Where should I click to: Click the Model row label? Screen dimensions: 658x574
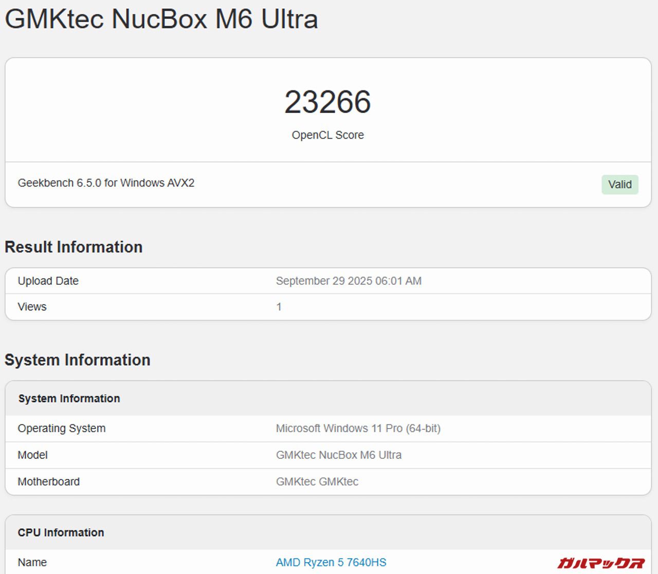pos(32,455)
